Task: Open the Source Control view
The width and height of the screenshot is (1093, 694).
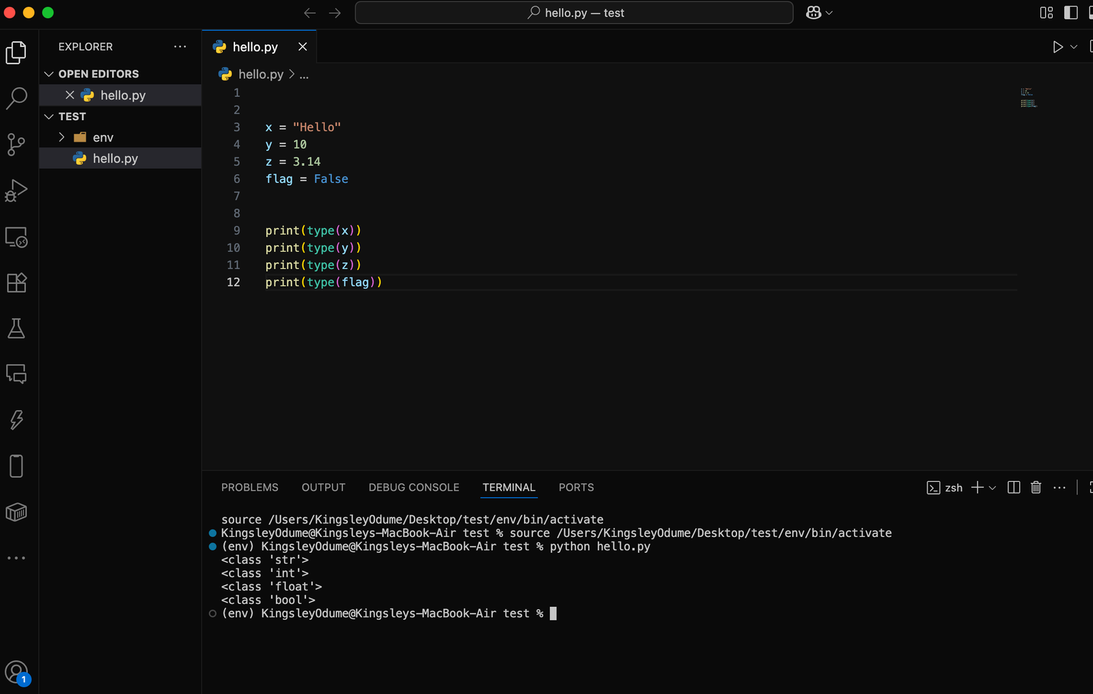Action: click(16, 145)
